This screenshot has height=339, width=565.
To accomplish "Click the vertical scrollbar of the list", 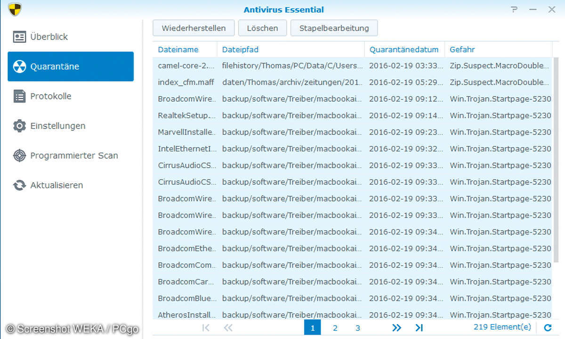I will pos(556,160).
